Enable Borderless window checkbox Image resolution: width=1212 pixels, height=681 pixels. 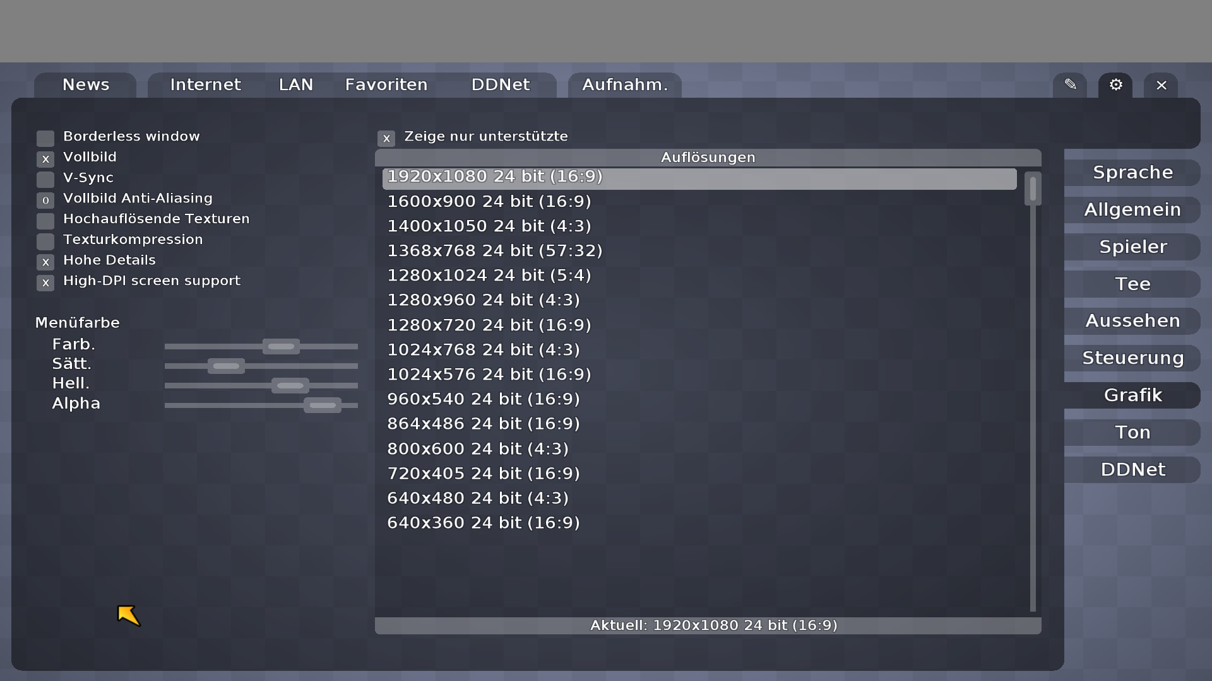[45, 138]
